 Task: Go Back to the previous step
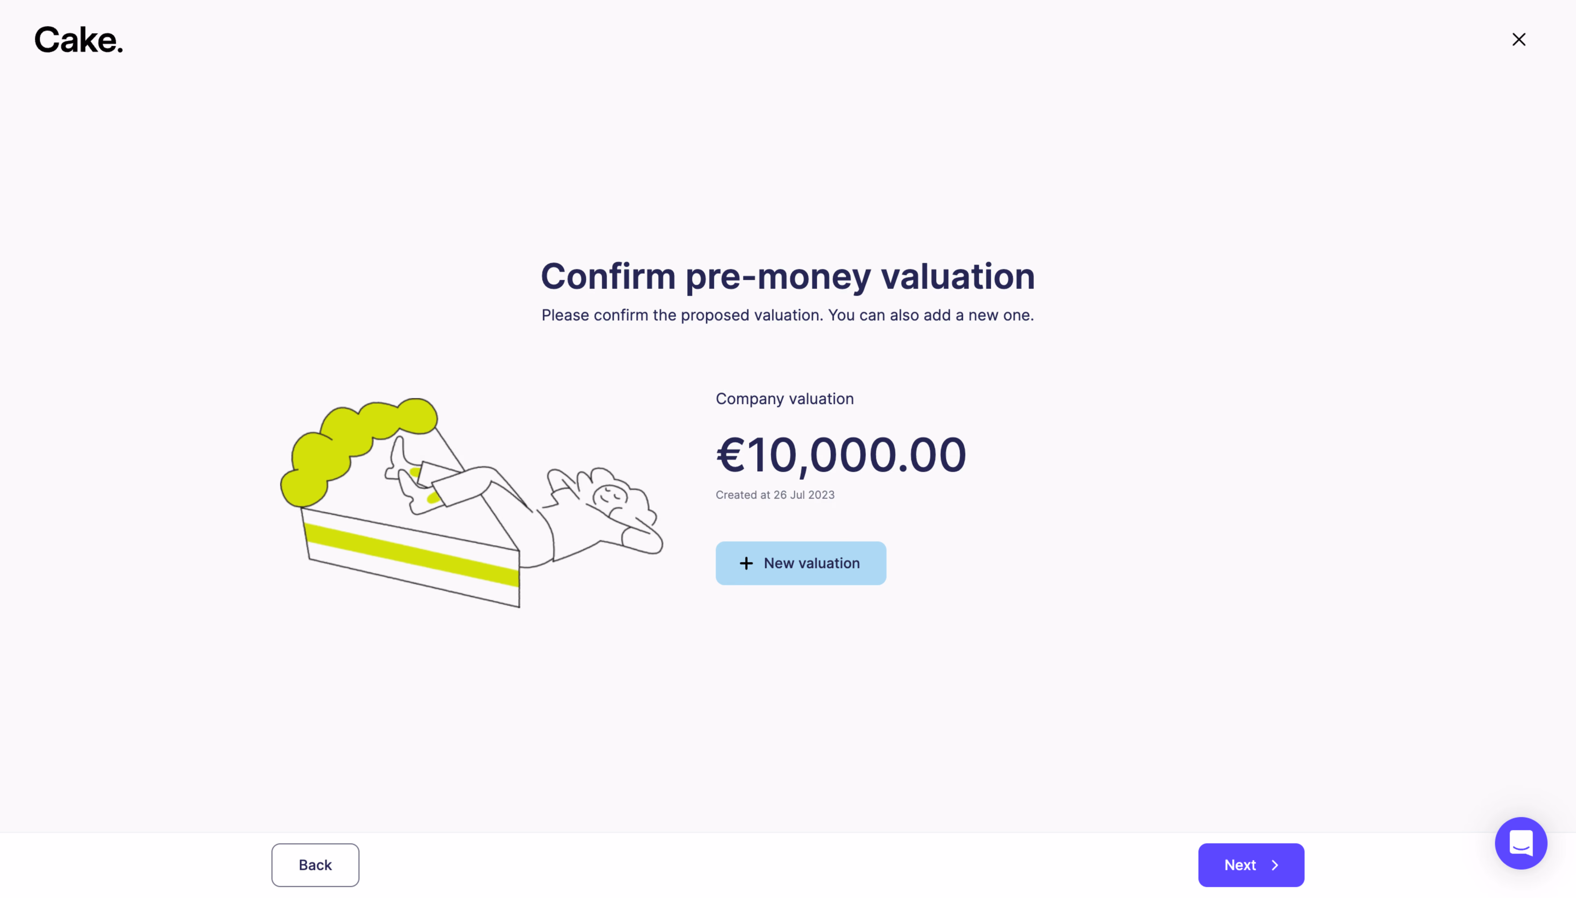(x=315, y=865)
